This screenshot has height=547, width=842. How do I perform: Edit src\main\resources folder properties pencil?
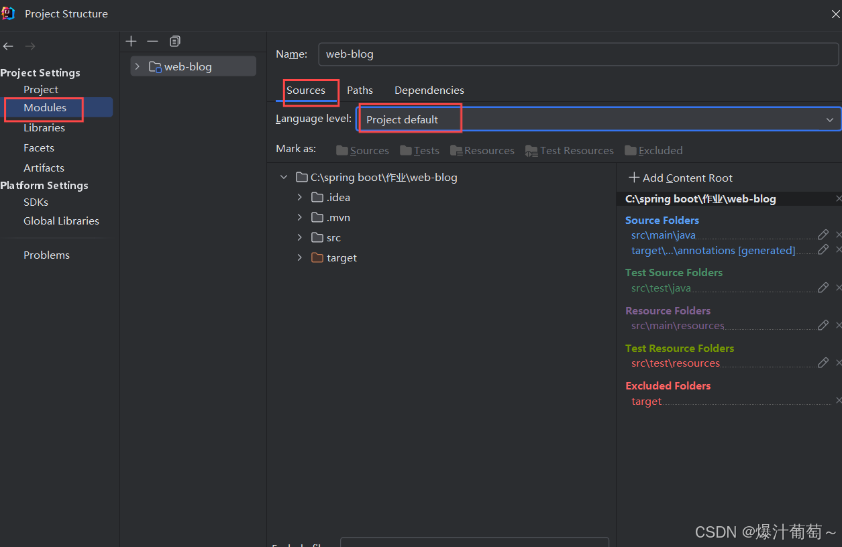tap(823, 325)
